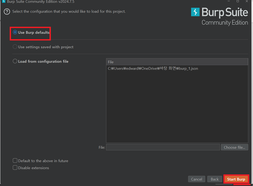Click the Burp Suite lightning logo icon
253x186 pixels.
click(x=195, y=12)
